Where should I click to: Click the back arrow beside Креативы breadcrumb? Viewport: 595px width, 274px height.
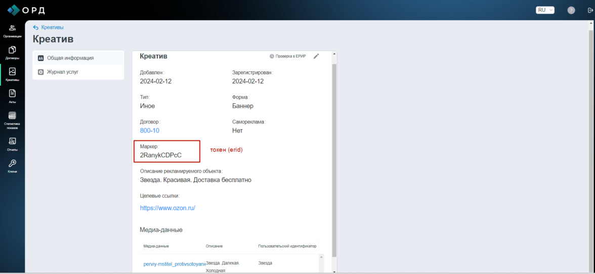point(35,27)
